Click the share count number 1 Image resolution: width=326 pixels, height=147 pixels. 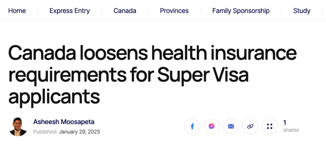coord(285,122)
